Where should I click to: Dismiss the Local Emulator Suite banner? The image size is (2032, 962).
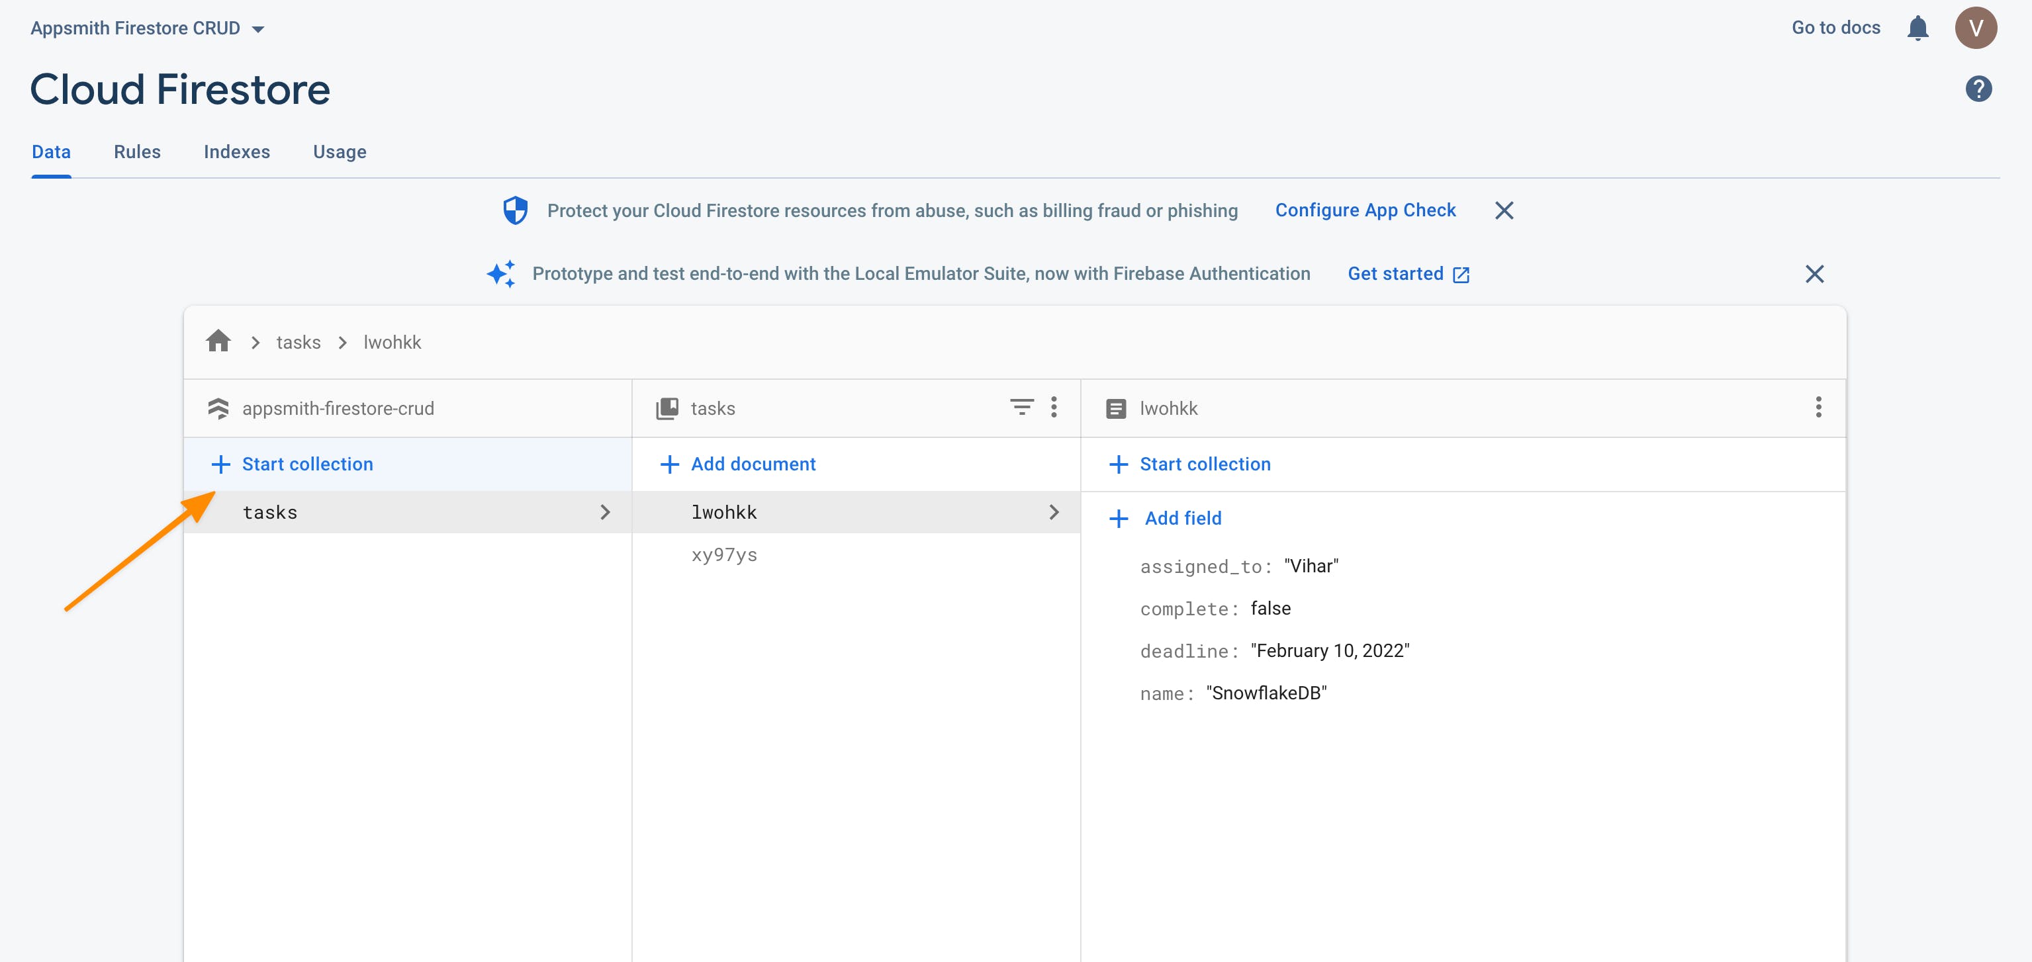(x=1814, y=275)
